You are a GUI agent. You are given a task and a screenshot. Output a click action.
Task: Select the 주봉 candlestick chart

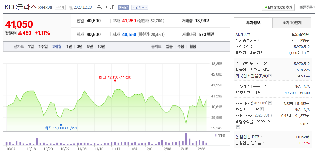coord(181,46)
